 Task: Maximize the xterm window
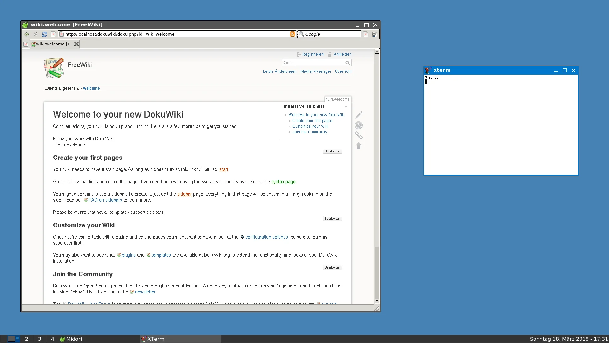coord(565,71)
